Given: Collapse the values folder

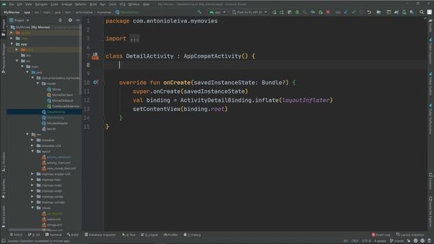Looking at the screenshot, I should pyautogui.click(x=33, y=208).
